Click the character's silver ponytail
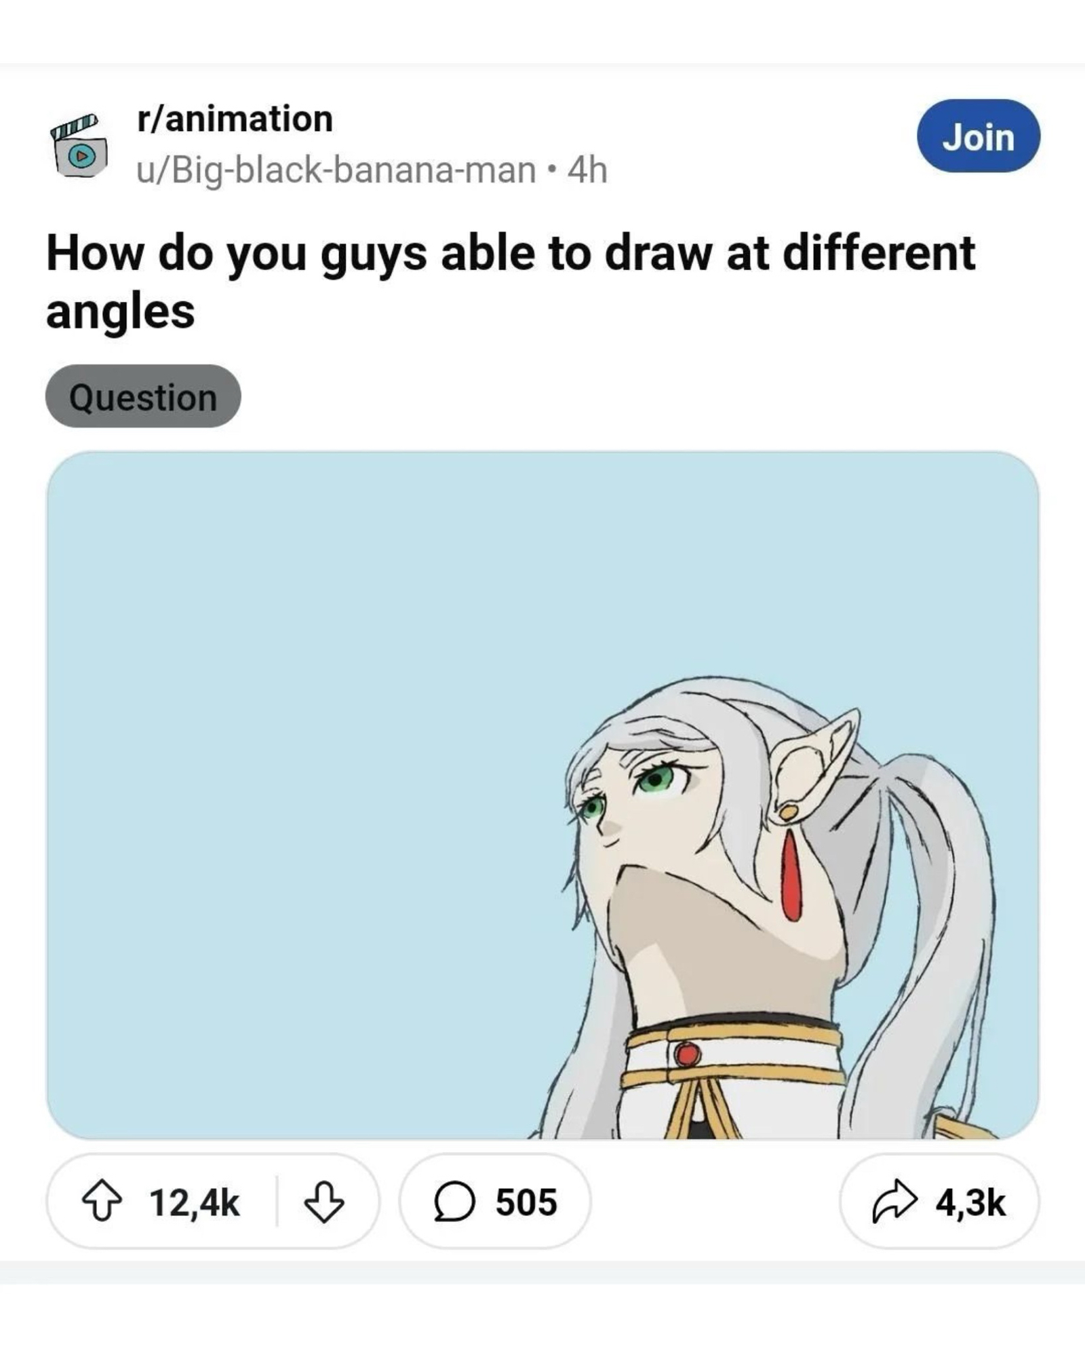The height and width of the screenshot is (1357, 1085). click(x=949, y=882)
